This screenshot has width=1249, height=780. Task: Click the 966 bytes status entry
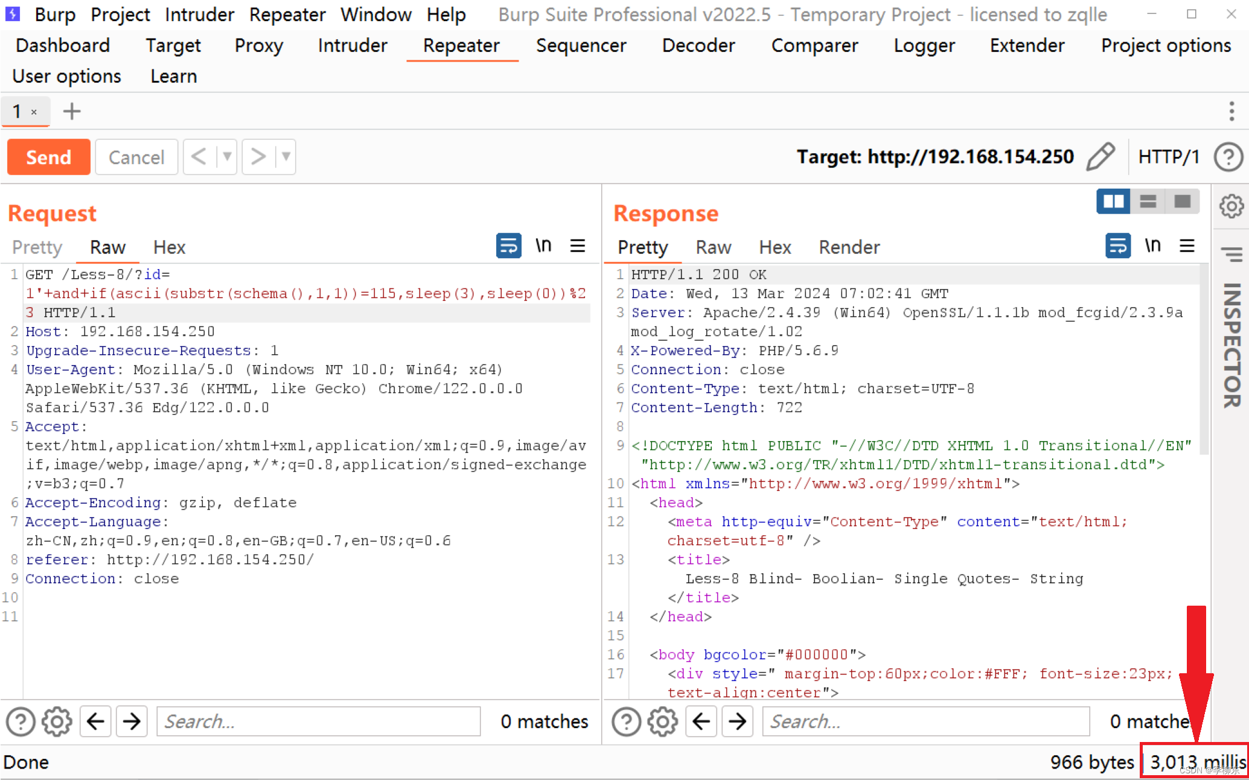click(1092, 763)
